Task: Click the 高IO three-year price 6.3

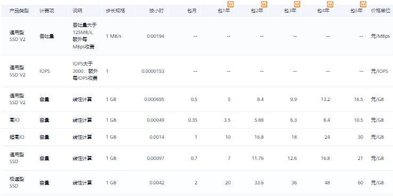Action: pos(293,120)
